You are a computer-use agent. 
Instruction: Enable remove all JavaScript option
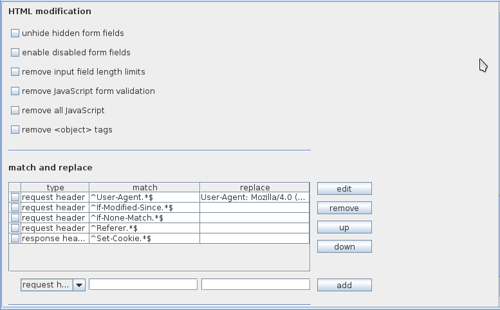tap(15, 110)
